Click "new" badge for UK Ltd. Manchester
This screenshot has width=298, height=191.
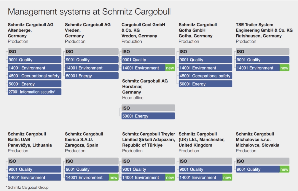coord(227,178)
